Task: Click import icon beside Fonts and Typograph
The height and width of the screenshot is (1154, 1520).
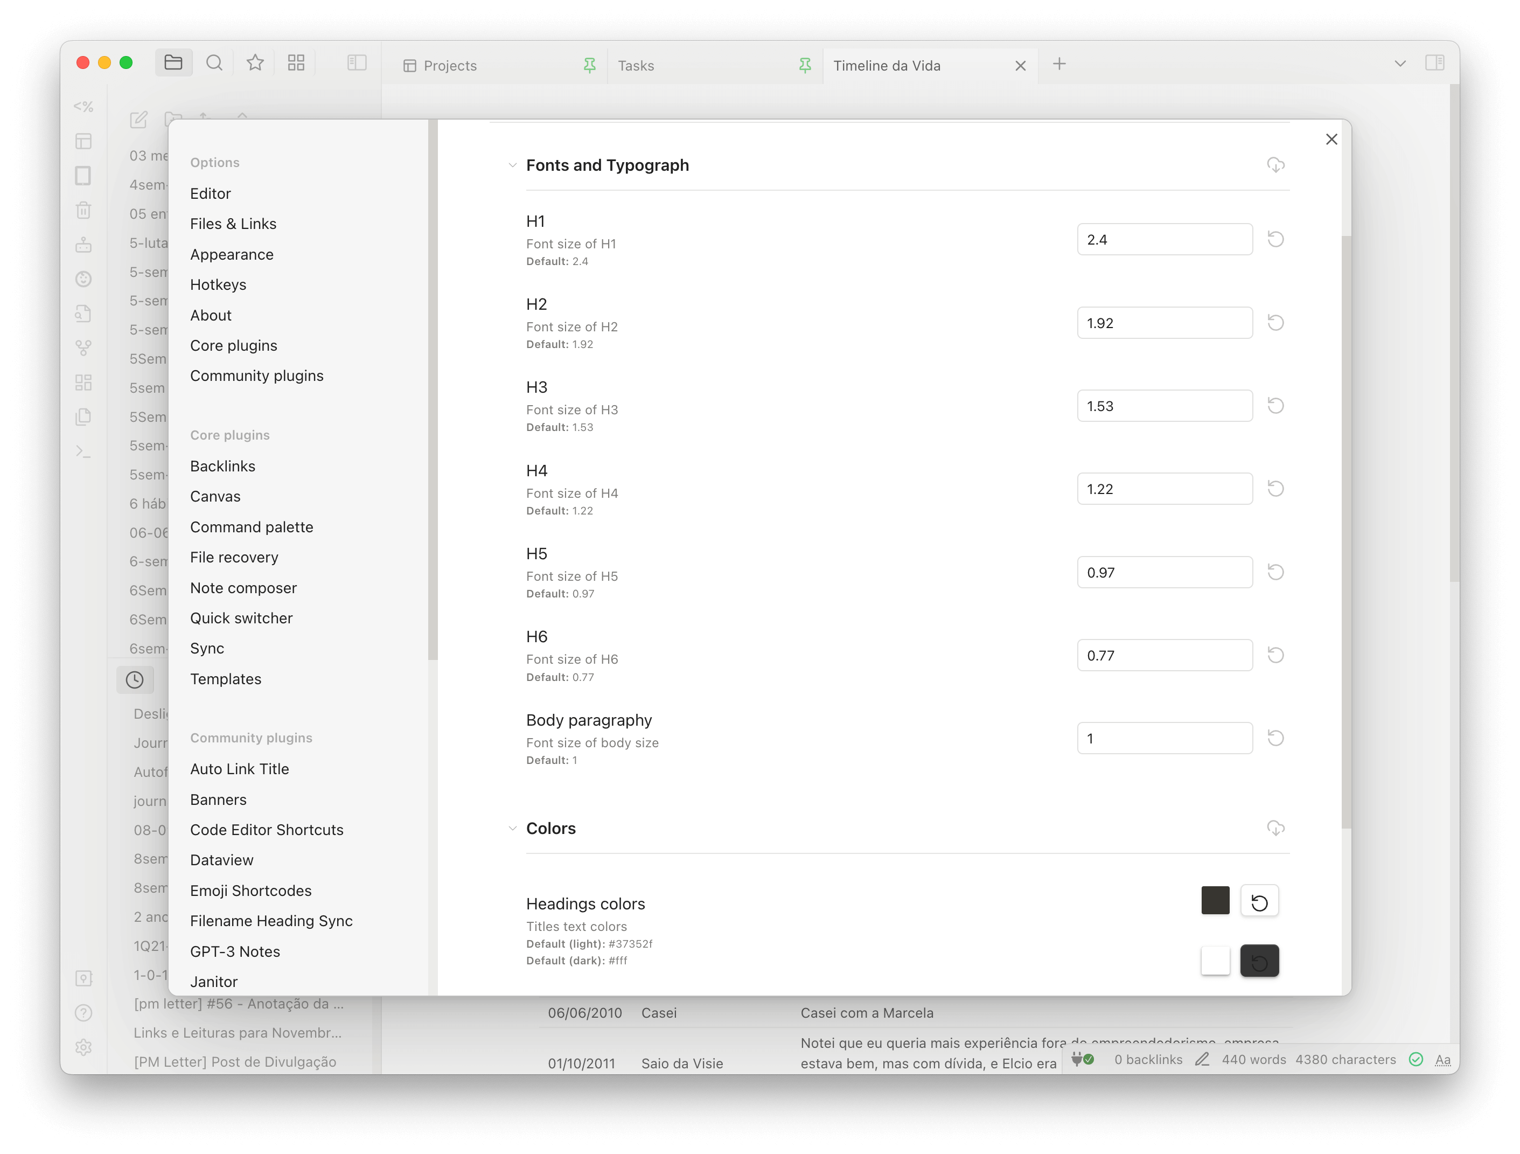Action: (1275, 165)
